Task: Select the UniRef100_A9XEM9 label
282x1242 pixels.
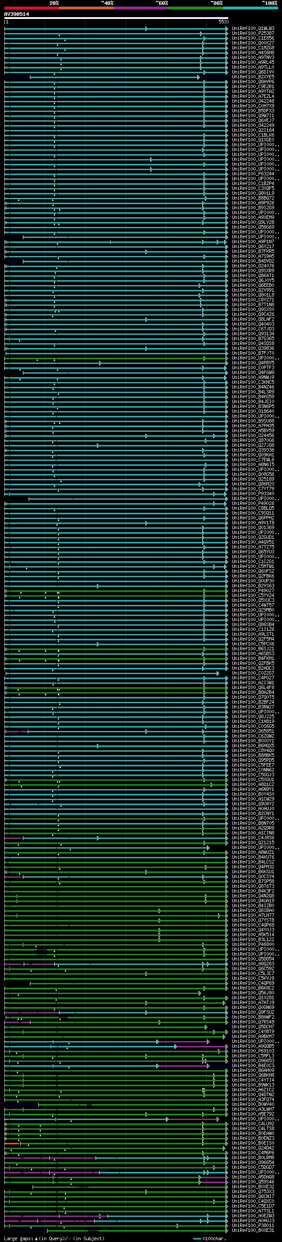Action: (253, 217)
